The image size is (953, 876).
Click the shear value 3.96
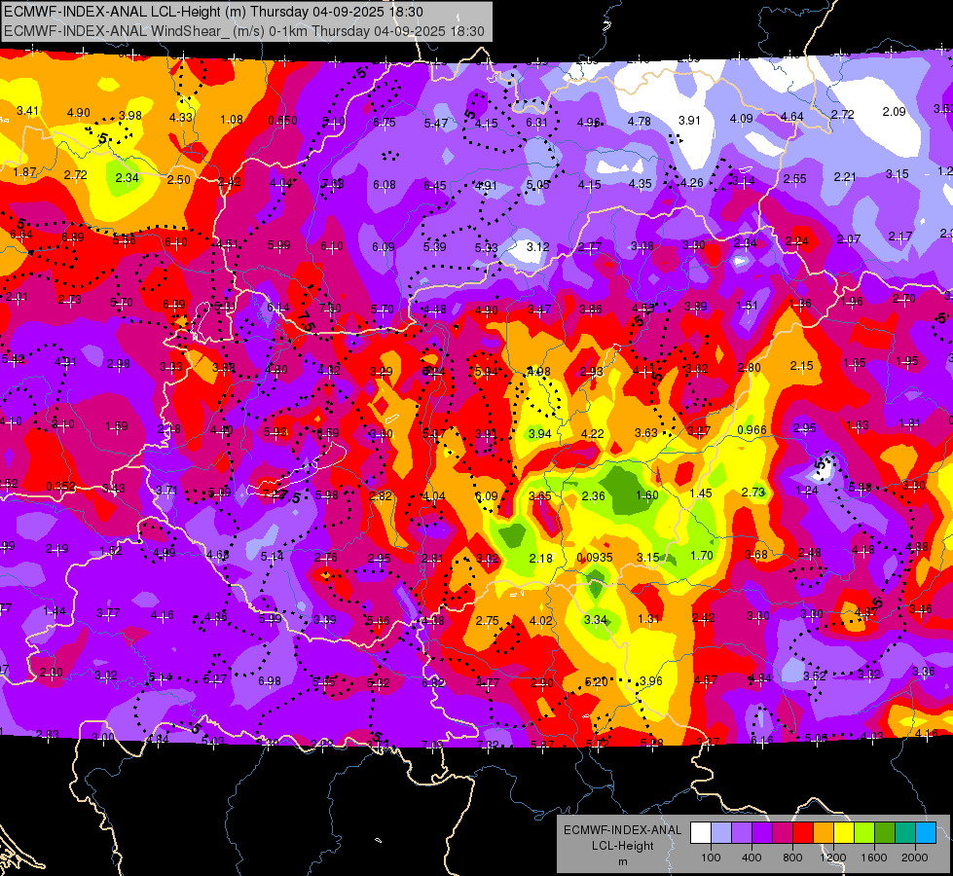pyautogui.click(x=651, y=681)
